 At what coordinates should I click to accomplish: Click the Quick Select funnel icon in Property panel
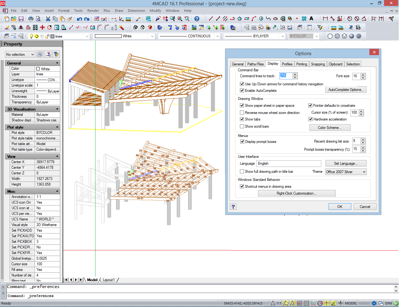click(56, 54)
